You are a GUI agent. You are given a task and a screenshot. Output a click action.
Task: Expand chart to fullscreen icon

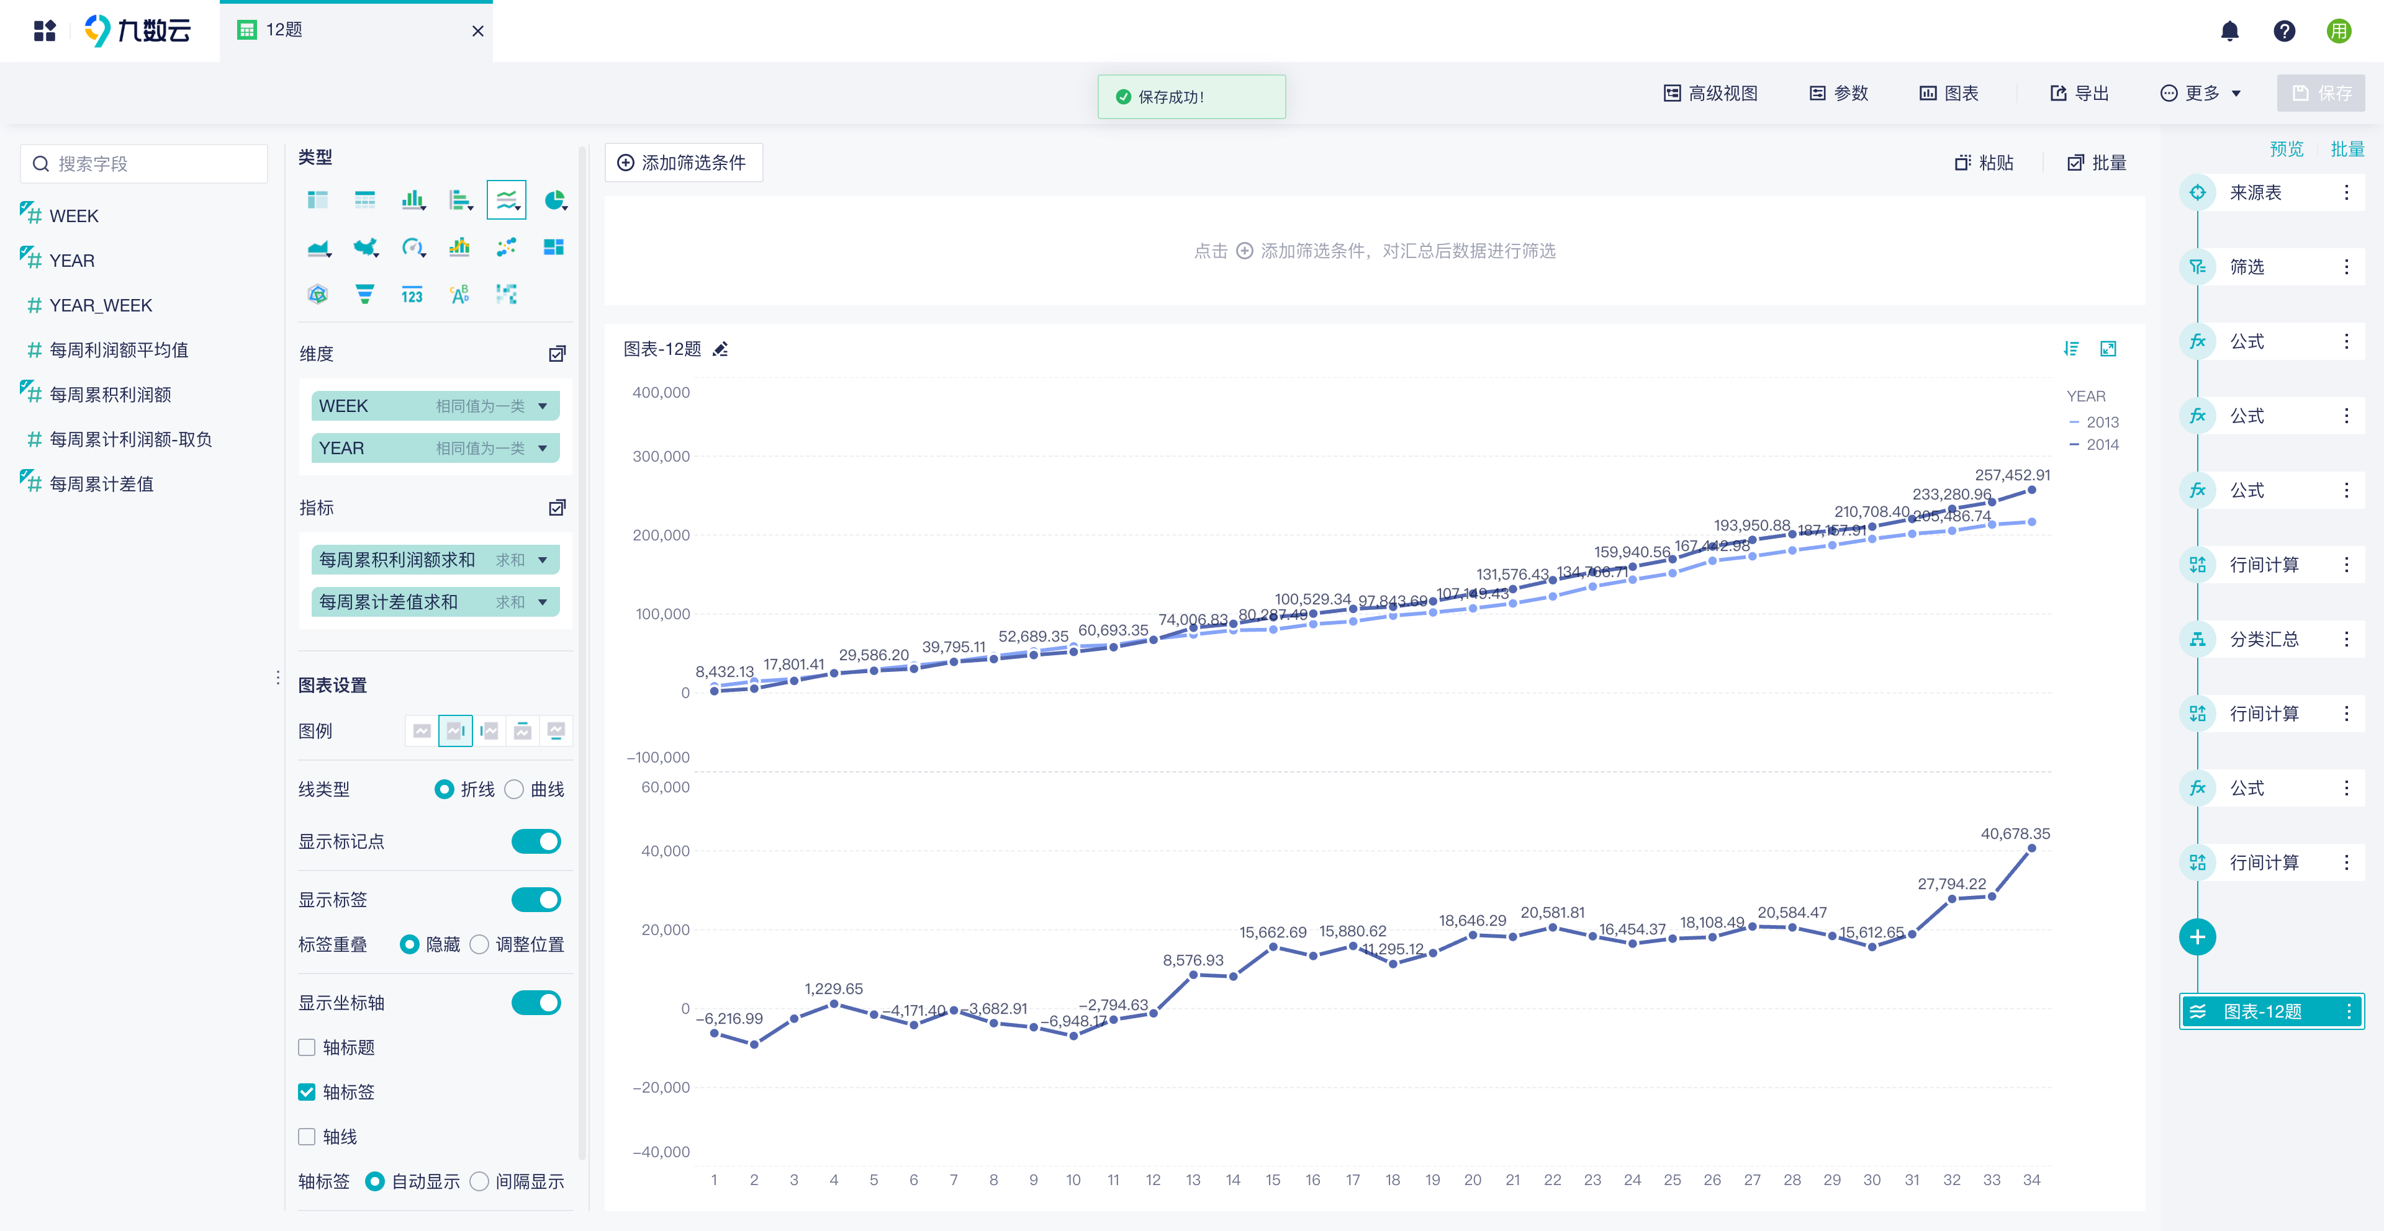point(2108,349)
